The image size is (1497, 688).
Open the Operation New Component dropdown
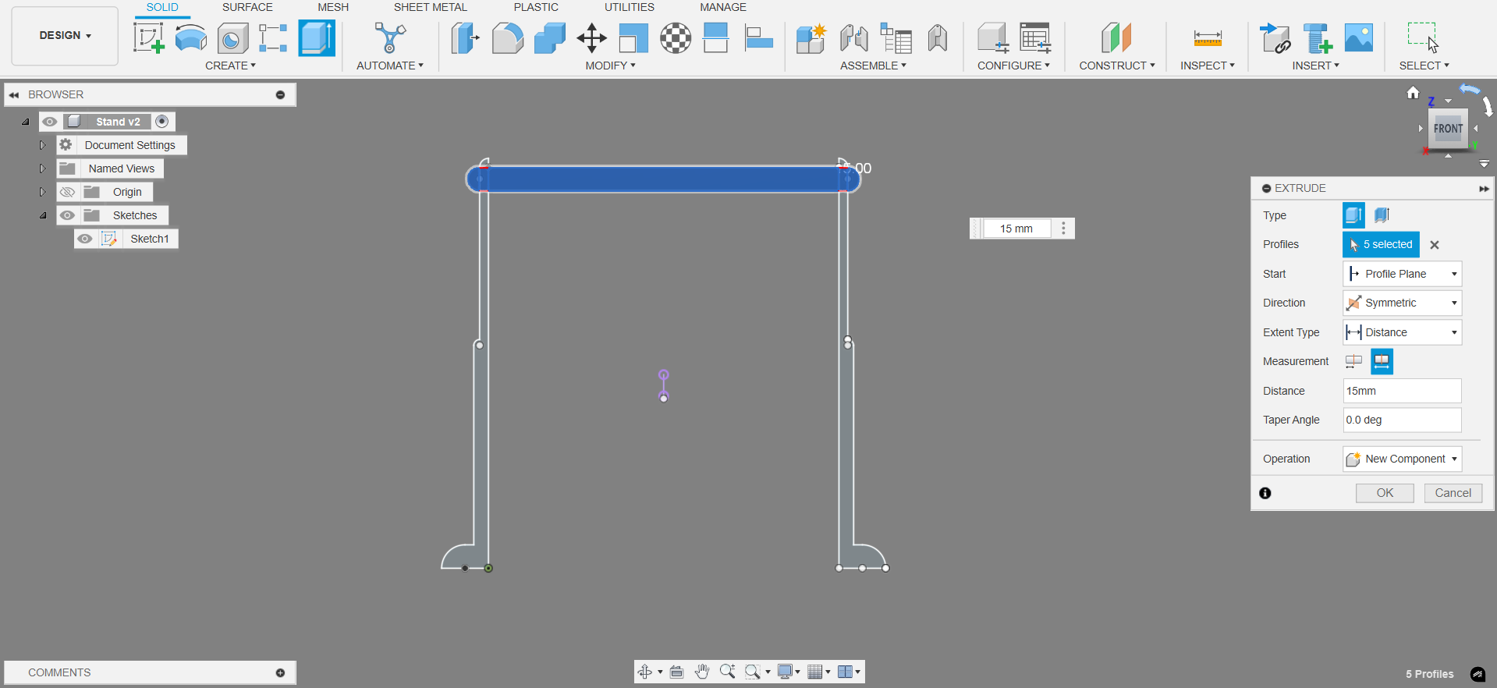(1402, 459)
